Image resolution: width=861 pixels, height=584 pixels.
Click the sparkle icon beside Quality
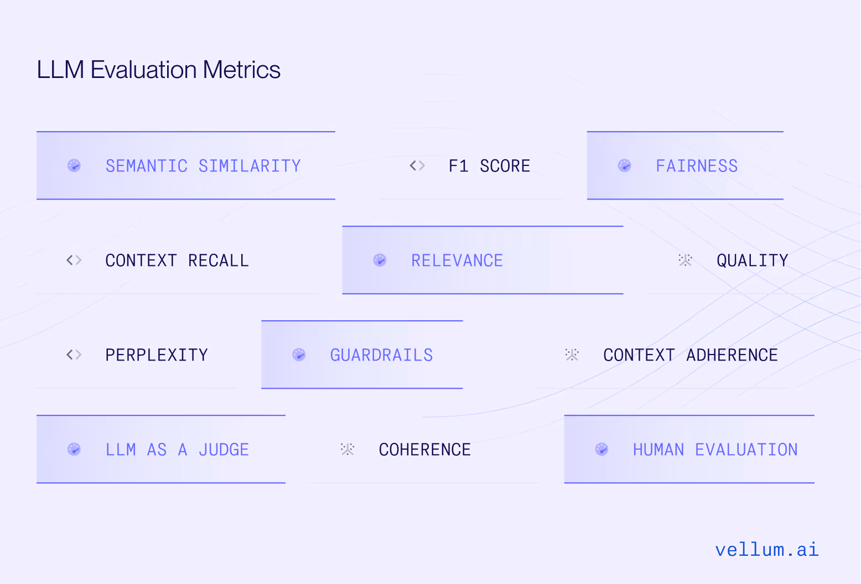pos(685,260)
